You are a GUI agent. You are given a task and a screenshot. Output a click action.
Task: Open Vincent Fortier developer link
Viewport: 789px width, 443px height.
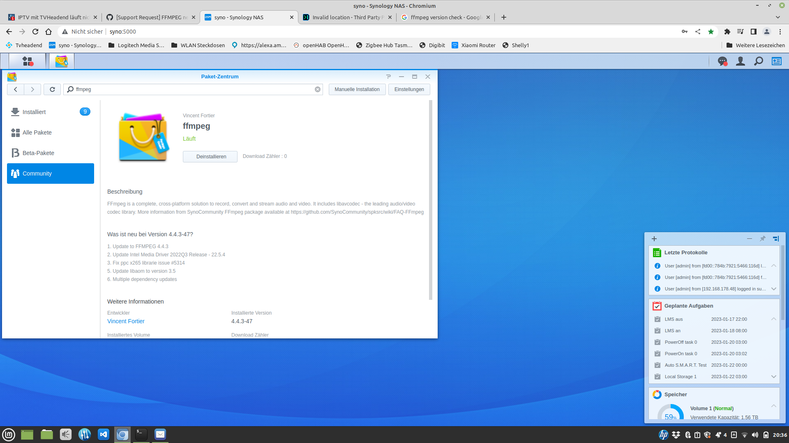(126, 321)
